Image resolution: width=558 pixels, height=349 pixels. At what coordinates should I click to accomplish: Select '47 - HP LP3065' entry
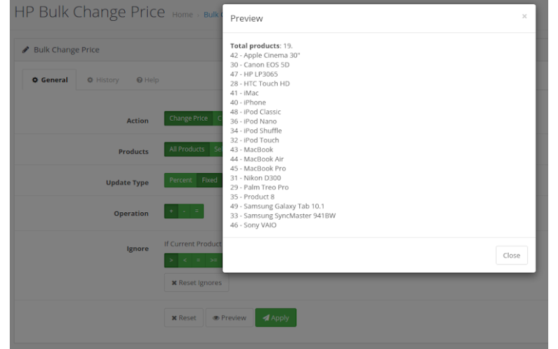254,74
